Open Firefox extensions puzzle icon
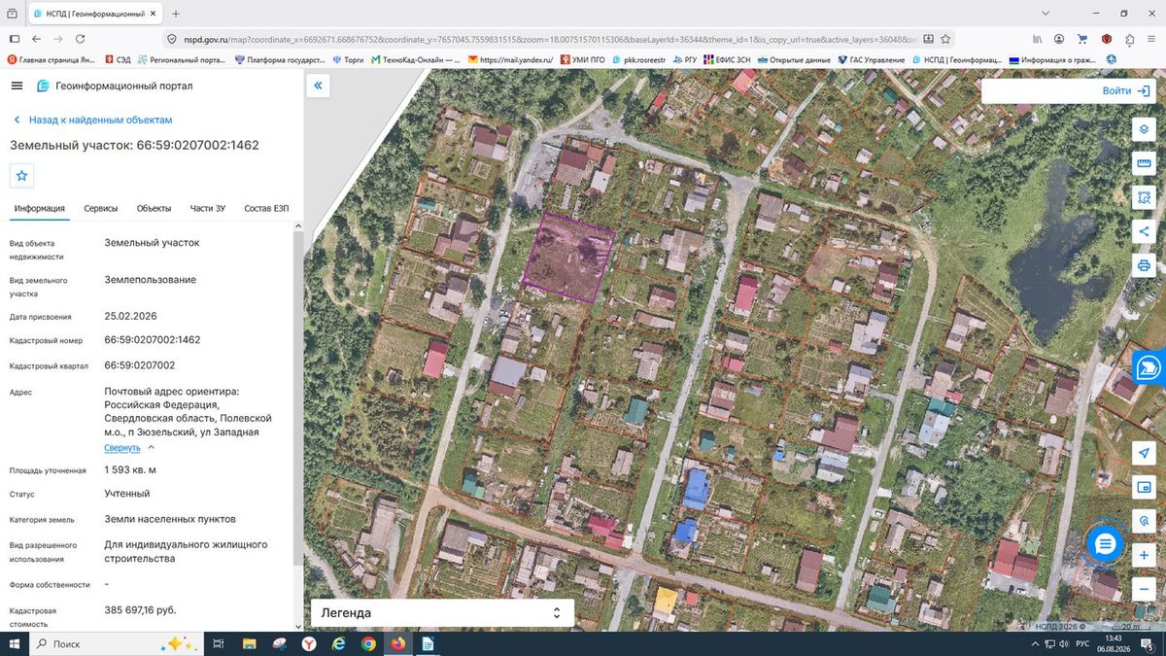Viewport: 1166px width, 656px height. pos(1129,39)
